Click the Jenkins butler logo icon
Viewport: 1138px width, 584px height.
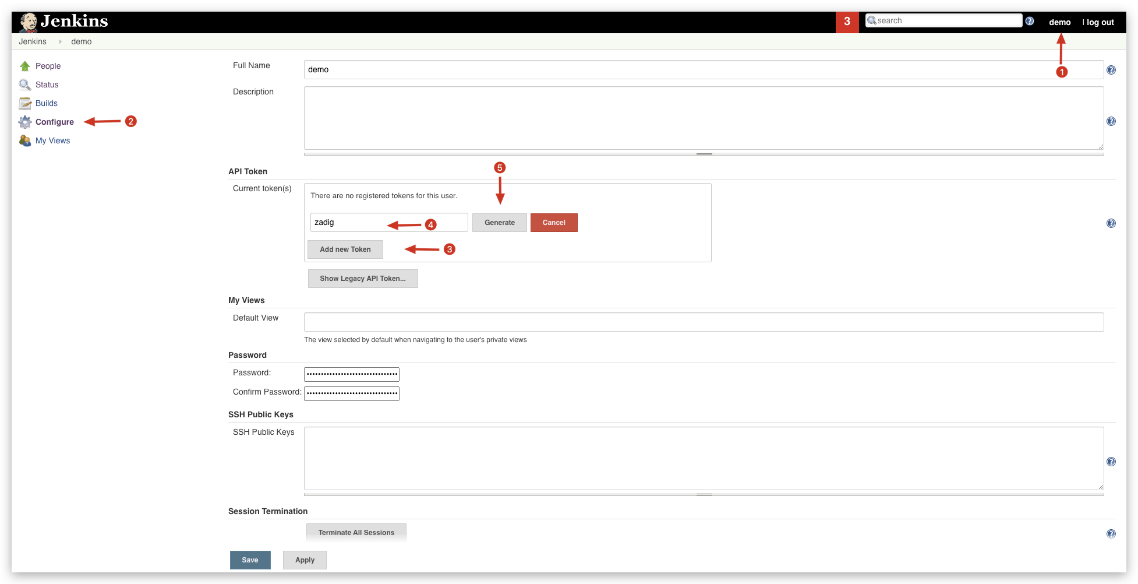tap(28, 22)
